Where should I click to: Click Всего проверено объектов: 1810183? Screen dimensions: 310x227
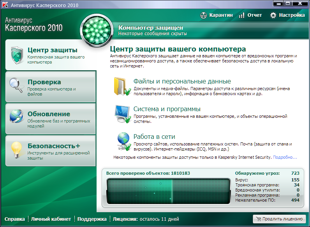click(x=148, y=173)
